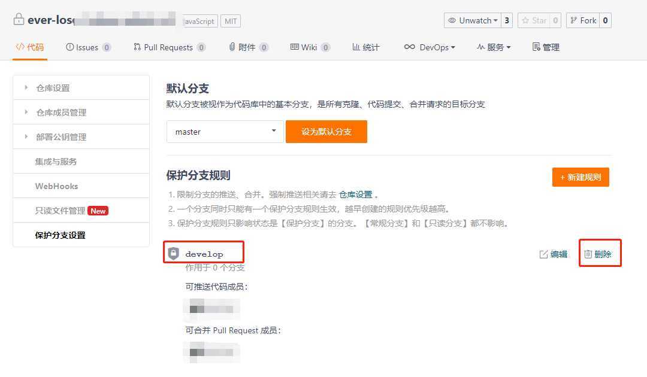Open the 附件 (attachments) paperclip tab icon

[x=233, y=47]
